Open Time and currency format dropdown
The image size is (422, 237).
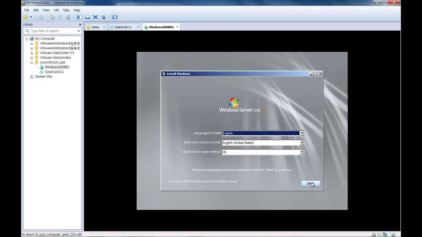[x=302, y=143]
